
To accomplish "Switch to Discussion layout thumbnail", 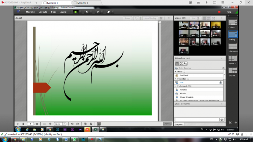I will 233,46.
